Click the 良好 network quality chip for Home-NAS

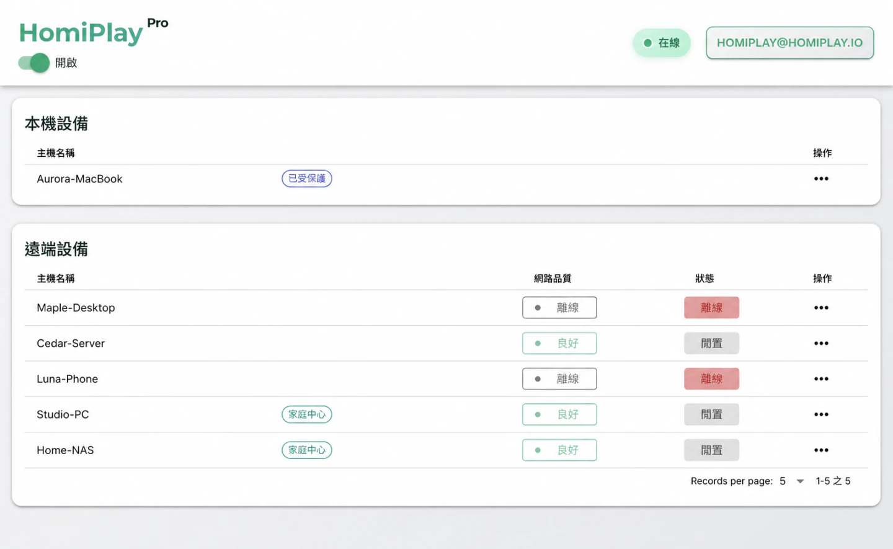pos(559,450)
